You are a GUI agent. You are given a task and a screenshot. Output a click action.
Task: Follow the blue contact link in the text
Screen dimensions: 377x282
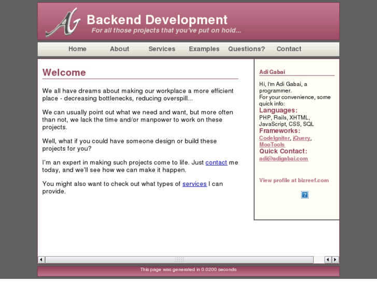pos(216,162)
